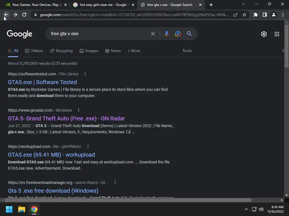Click the gnradar.com URL breadcrumb
The height and width of the screenshot is (216, 289).
(x=40, y=110)
